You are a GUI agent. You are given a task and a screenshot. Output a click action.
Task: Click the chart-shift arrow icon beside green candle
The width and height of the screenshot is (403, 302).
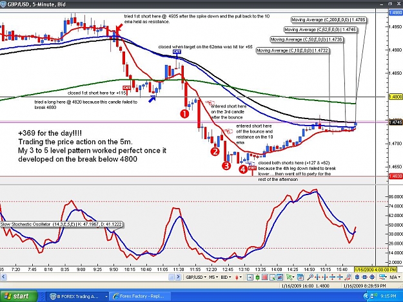[x=250, y=277]
